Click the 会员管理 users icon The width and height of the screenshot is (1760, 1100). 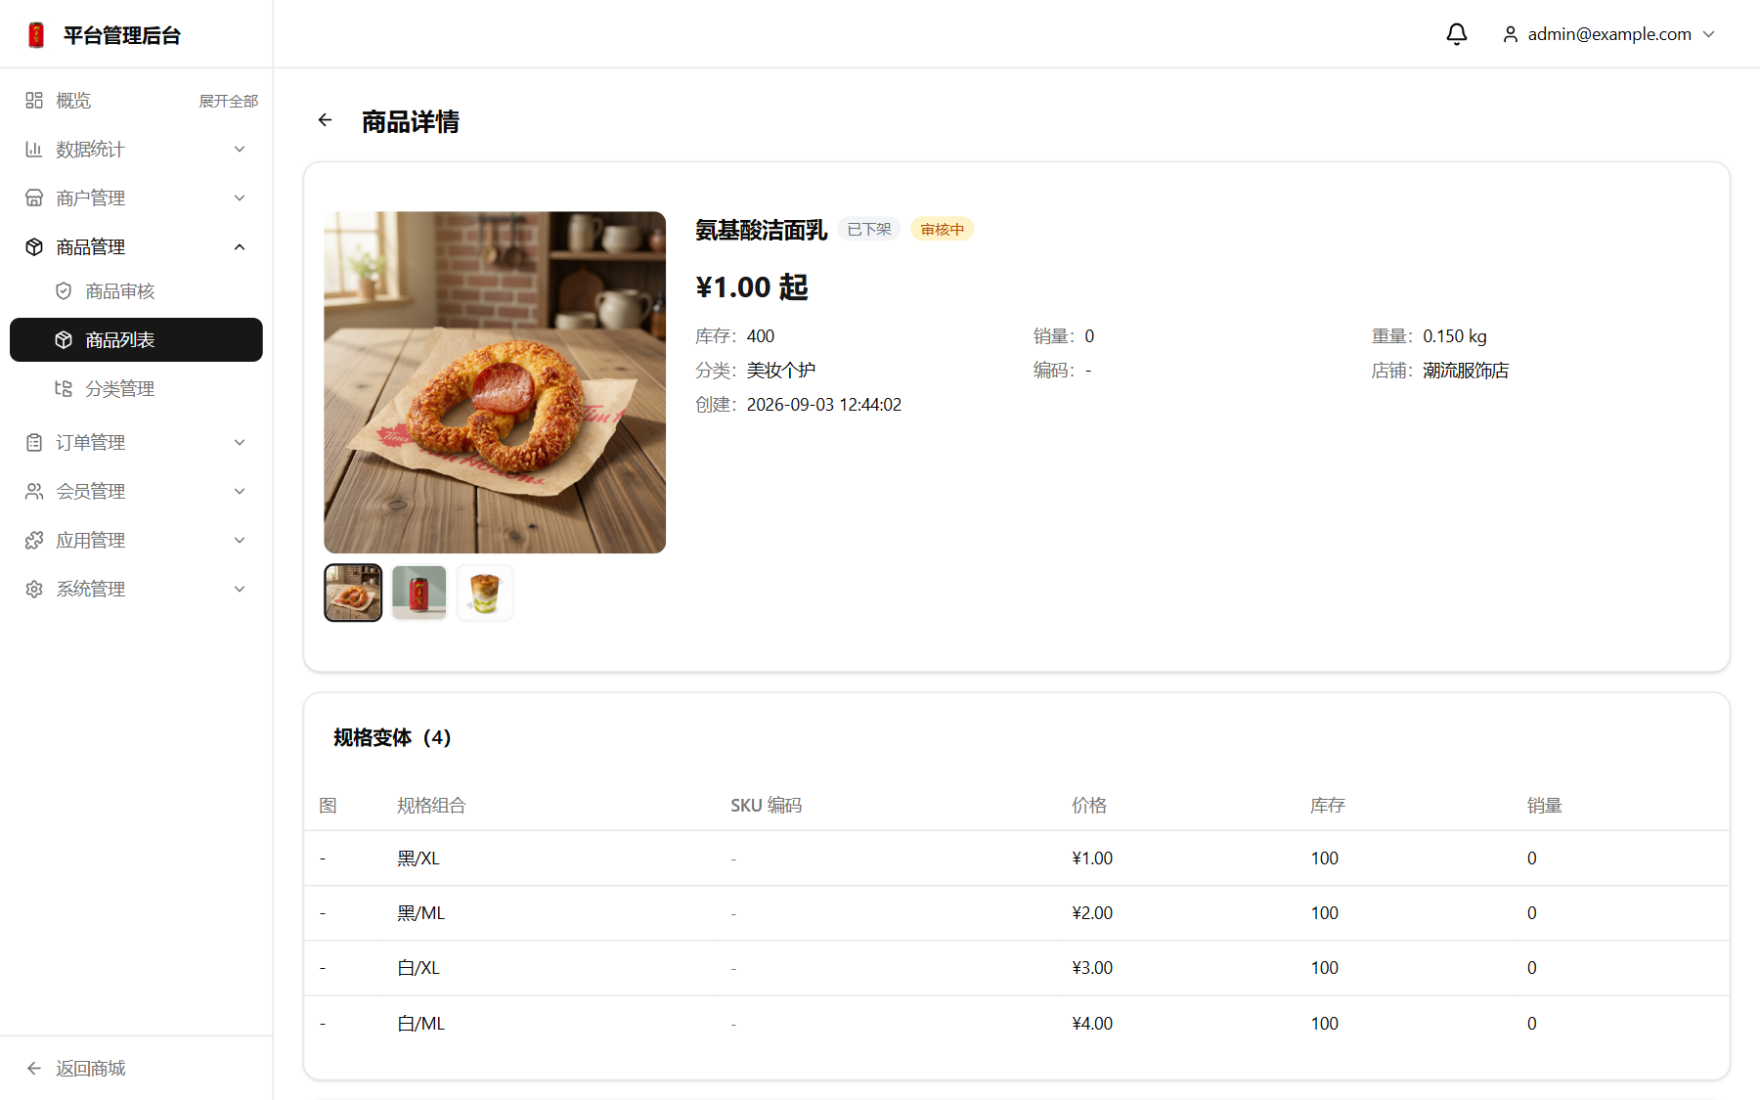[34, 491]
